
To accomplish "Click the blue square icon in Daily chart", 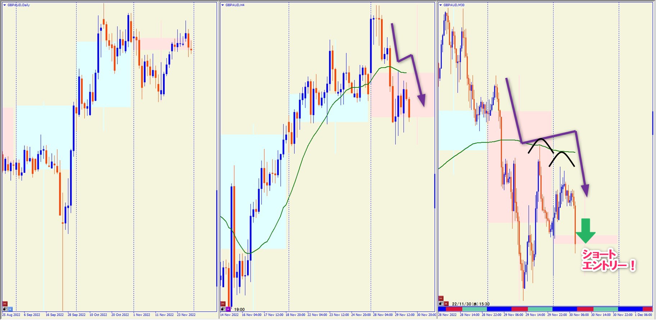I will [x=10, y=309].
